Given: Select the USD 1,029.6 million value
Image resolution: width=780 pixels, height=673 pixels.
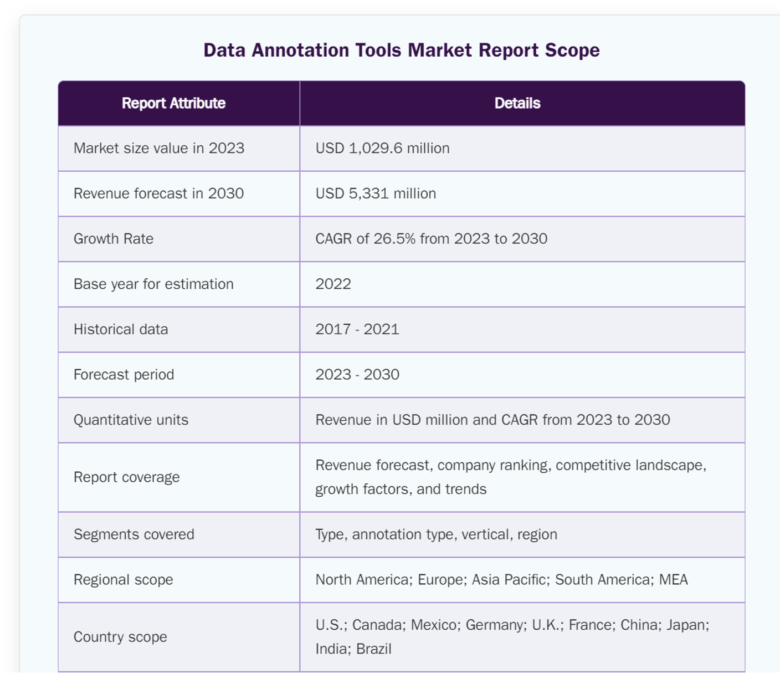Looking at the screenshot, I should click(x=382, y=148).
